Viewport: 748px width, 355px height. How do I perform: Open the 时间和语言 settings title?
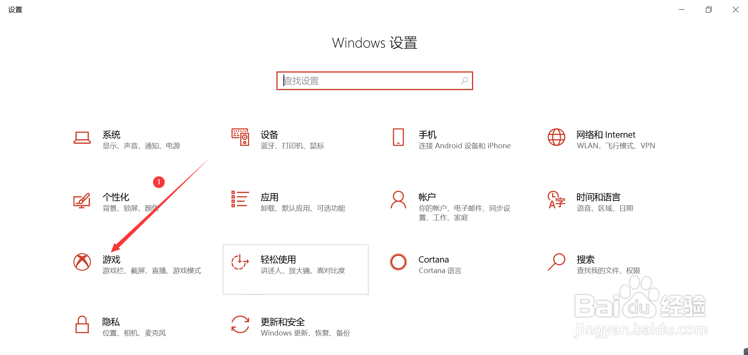pos(598,197)
